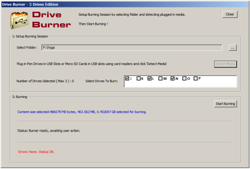This screenshot has height=169, width=250.
Task: Click the Drive Burner USB folder logo
Action: [19, 20]
